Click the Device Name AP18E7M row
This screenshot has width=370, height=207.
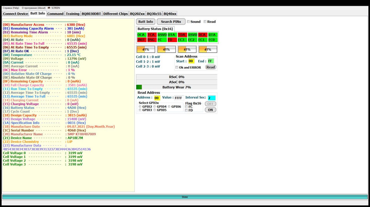(x=43, y=138)
